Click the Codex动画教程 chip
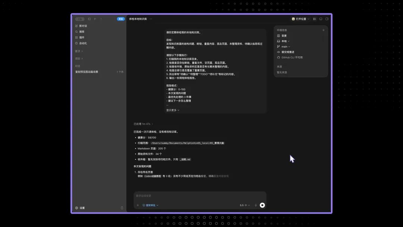Image resolution: width=403 pixels, height=227 pixels. click(x=152, y=176)
